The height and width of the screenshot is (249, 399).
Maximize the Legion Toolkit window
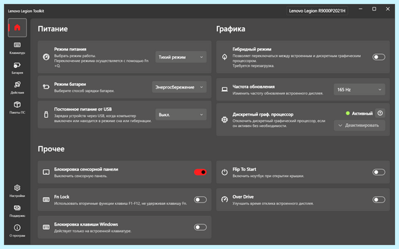(x=374, y=9)
